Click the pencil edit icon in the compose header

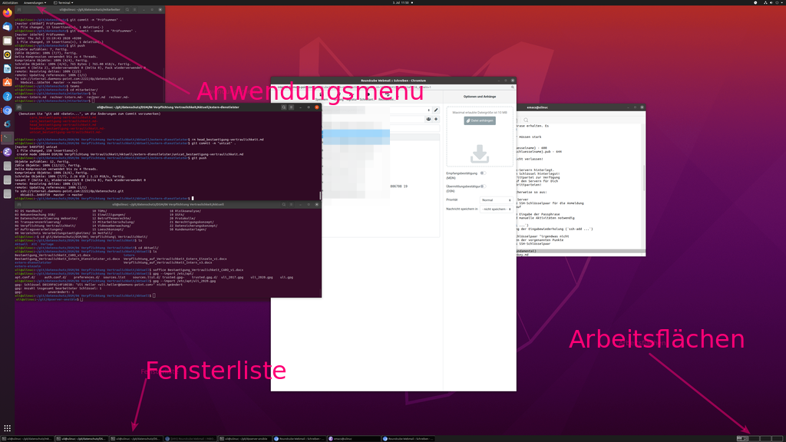[435, 110]
